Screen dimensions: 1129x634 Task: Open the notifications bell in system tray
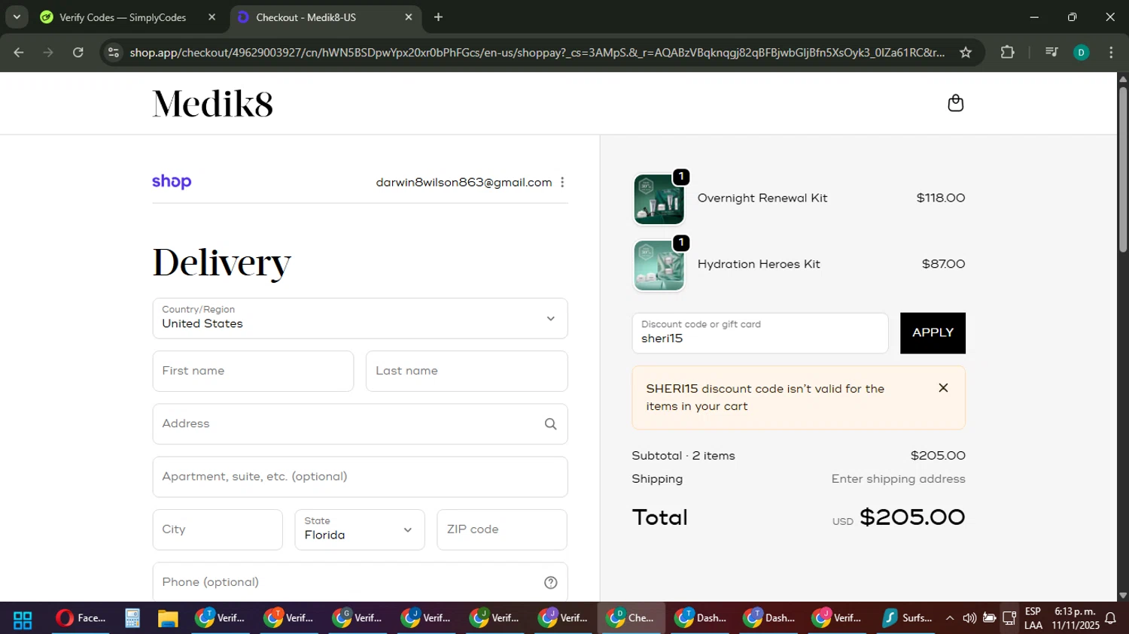[x=1110, y=618]
